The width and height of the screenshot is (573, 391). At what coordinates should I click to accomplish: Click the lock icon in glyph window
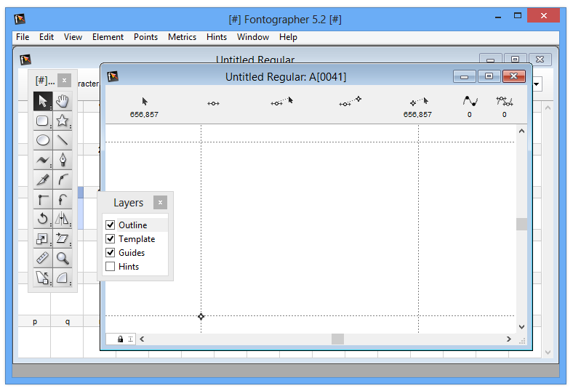[x=120, y=339]
